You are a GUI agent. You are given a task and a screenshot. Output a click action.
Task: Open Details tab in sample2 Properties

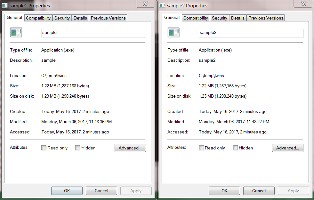(x=238, y=18)
